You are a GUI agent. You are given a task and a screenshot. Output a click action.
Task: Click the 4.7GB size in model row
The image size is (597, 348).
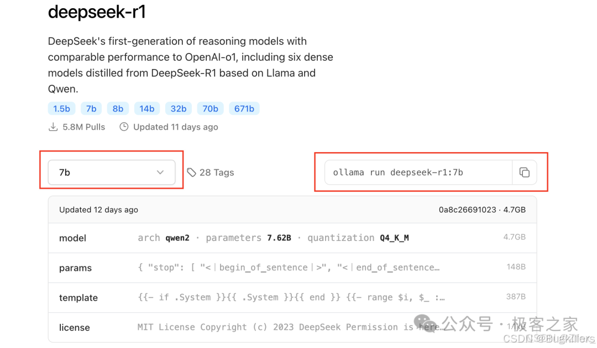click(x=515, y=237)
